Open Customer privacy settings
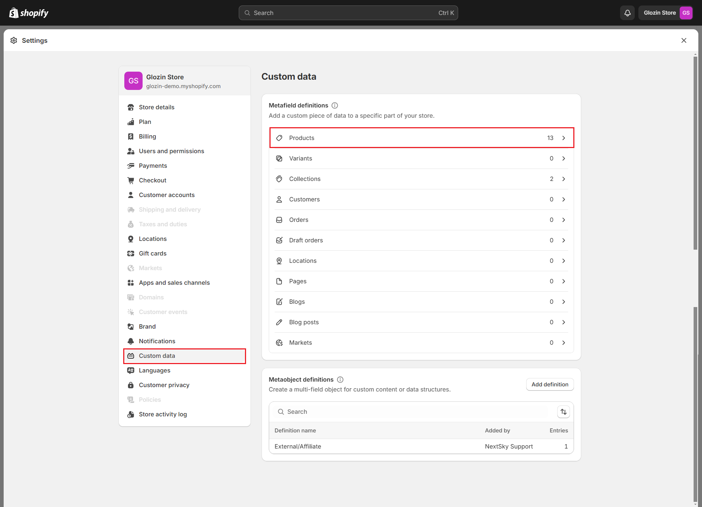 (164, 385)
